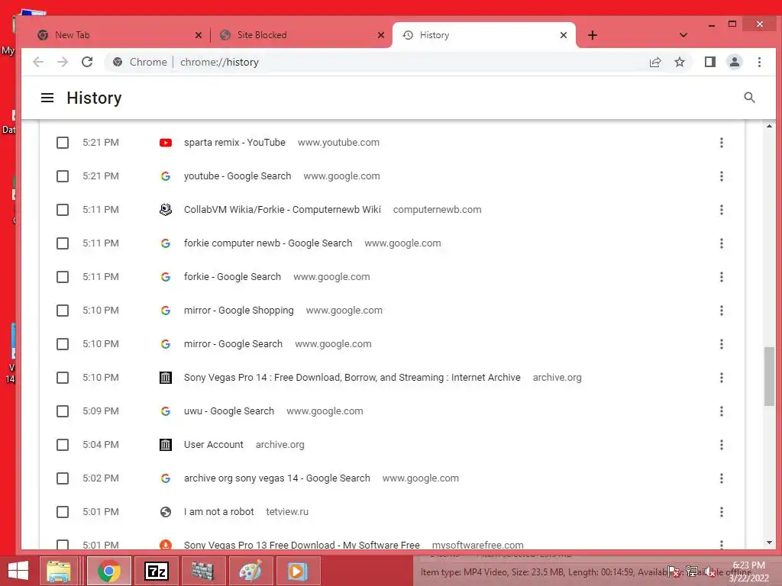Open more actions for uwu - Google Search
Screen dimensions: 782x586
(x=721, y=411)
